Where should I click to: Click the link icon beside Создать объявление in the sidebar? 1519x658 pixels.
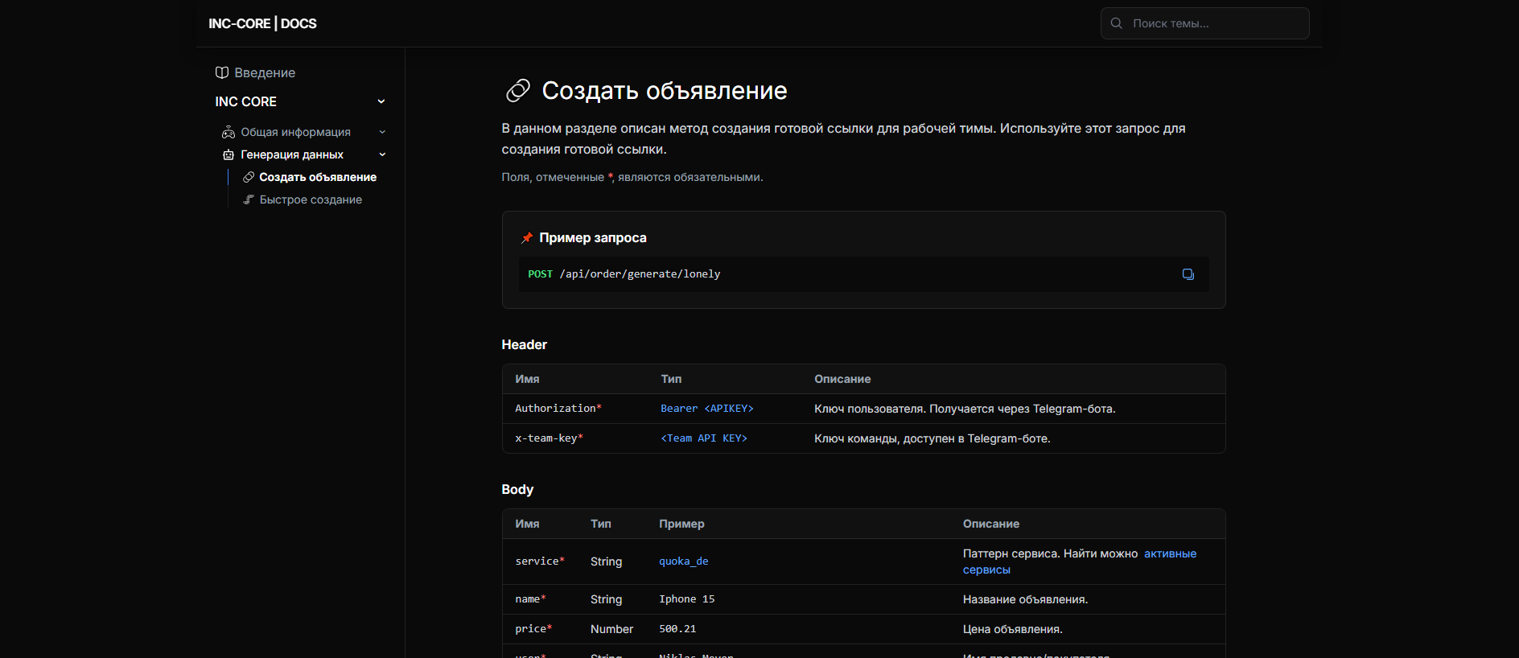coord(249,177)
